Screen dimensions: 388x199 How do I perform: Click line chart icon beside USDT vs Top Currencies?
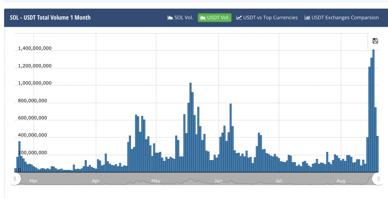coord(239,18)
